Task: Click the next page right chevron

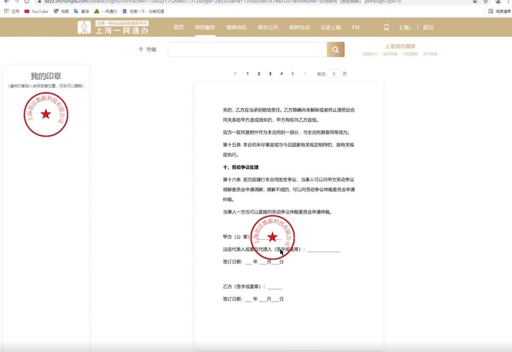Action: click(x=305, y=74)
